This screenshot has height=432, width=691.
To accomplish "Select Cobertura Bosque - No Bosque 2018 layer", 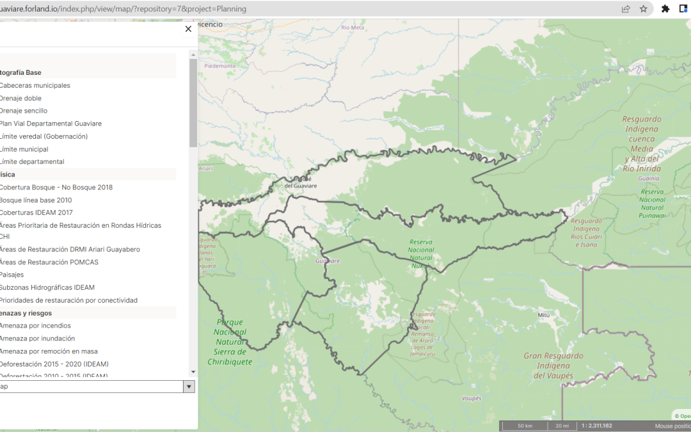I will click(56, 188).
